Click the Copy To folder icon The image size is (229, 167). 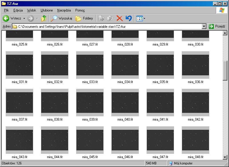pos(110,18)
